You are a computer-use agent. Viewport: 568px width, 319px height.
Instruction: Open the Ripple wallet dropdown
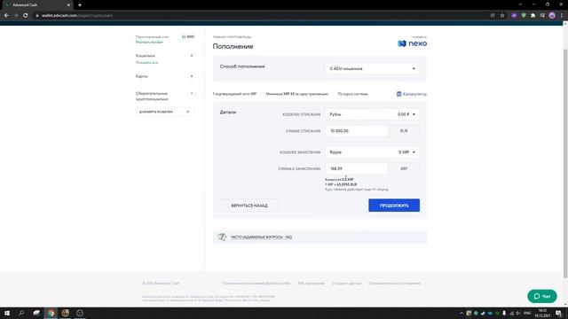tap(372, 152)
